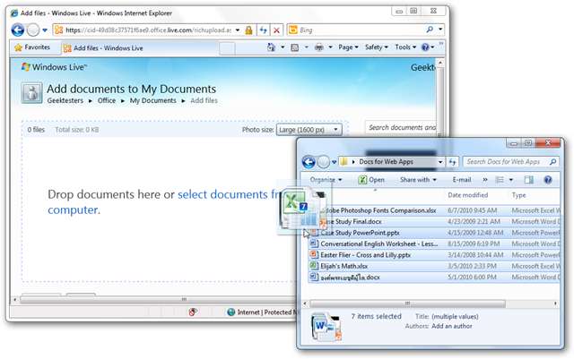
Task: Go back in the Explorer window
Action: pos(309,162)
